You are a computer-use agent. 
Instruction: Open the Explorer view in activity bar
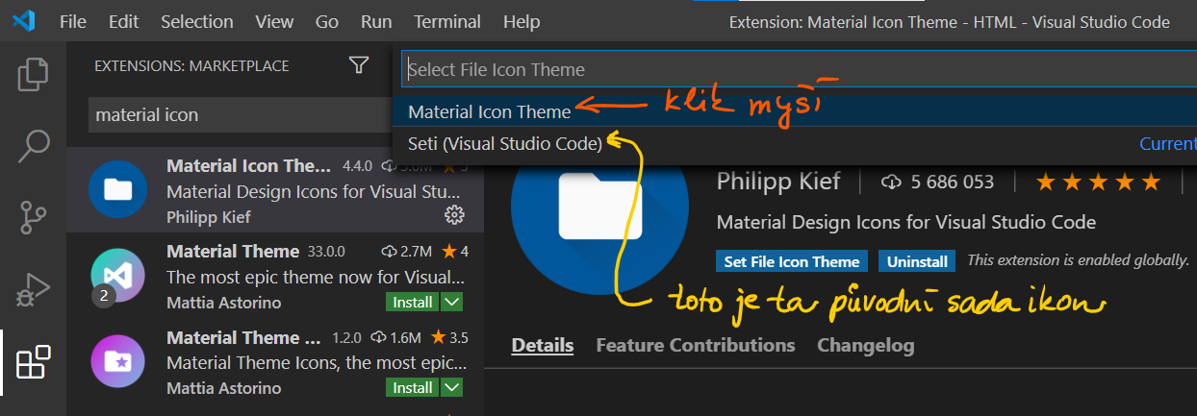pyautogui.click(x=34, y=75)
